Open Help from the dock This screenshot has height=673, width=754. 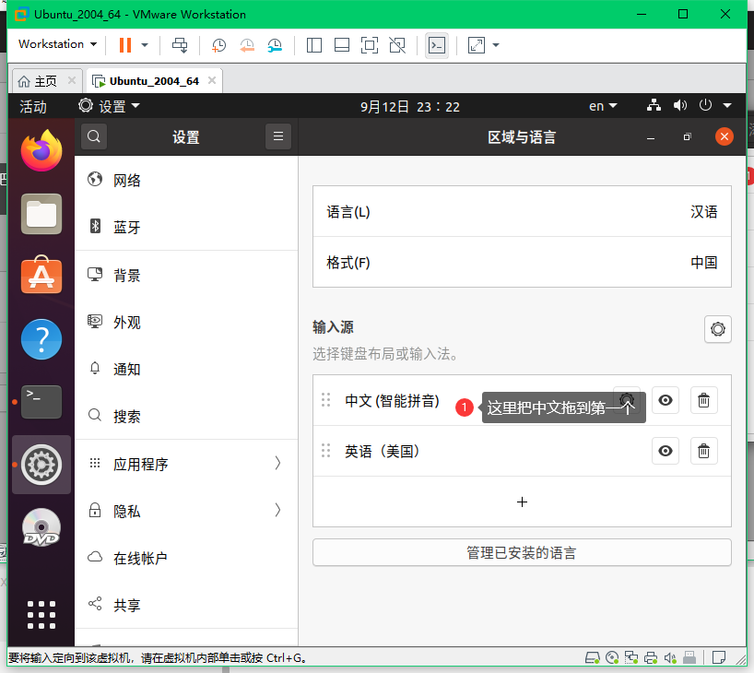point(41,339)
